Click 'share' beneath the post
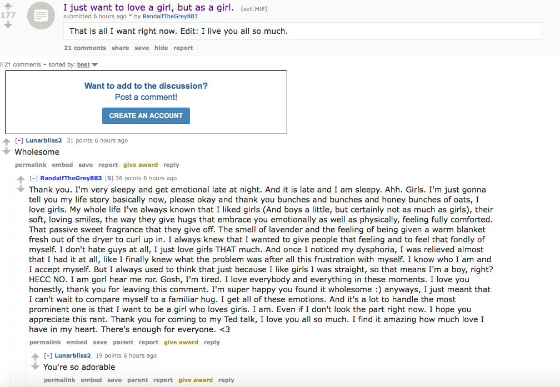This screenshot has height=387, width=560. pos(121,48)
